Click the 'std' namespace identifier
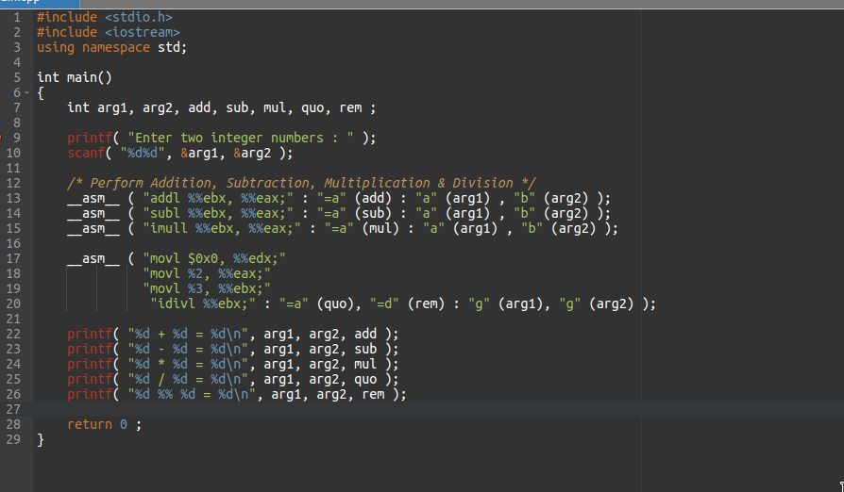 pos(168,47)
